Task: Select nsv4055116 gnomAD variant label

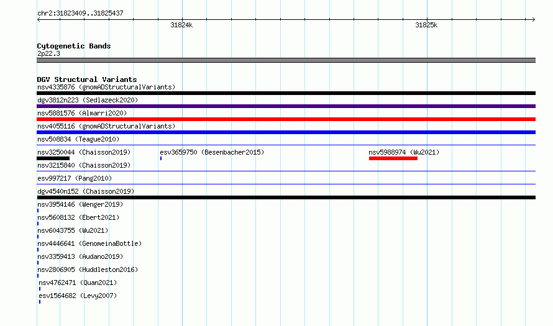Action: pyautogui.click(x=106, y=126)
